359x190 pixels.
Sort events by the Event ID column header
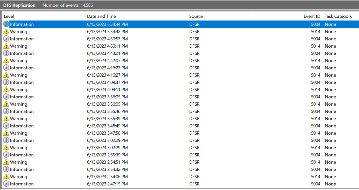pyautogui.click(x=289, y=16)
